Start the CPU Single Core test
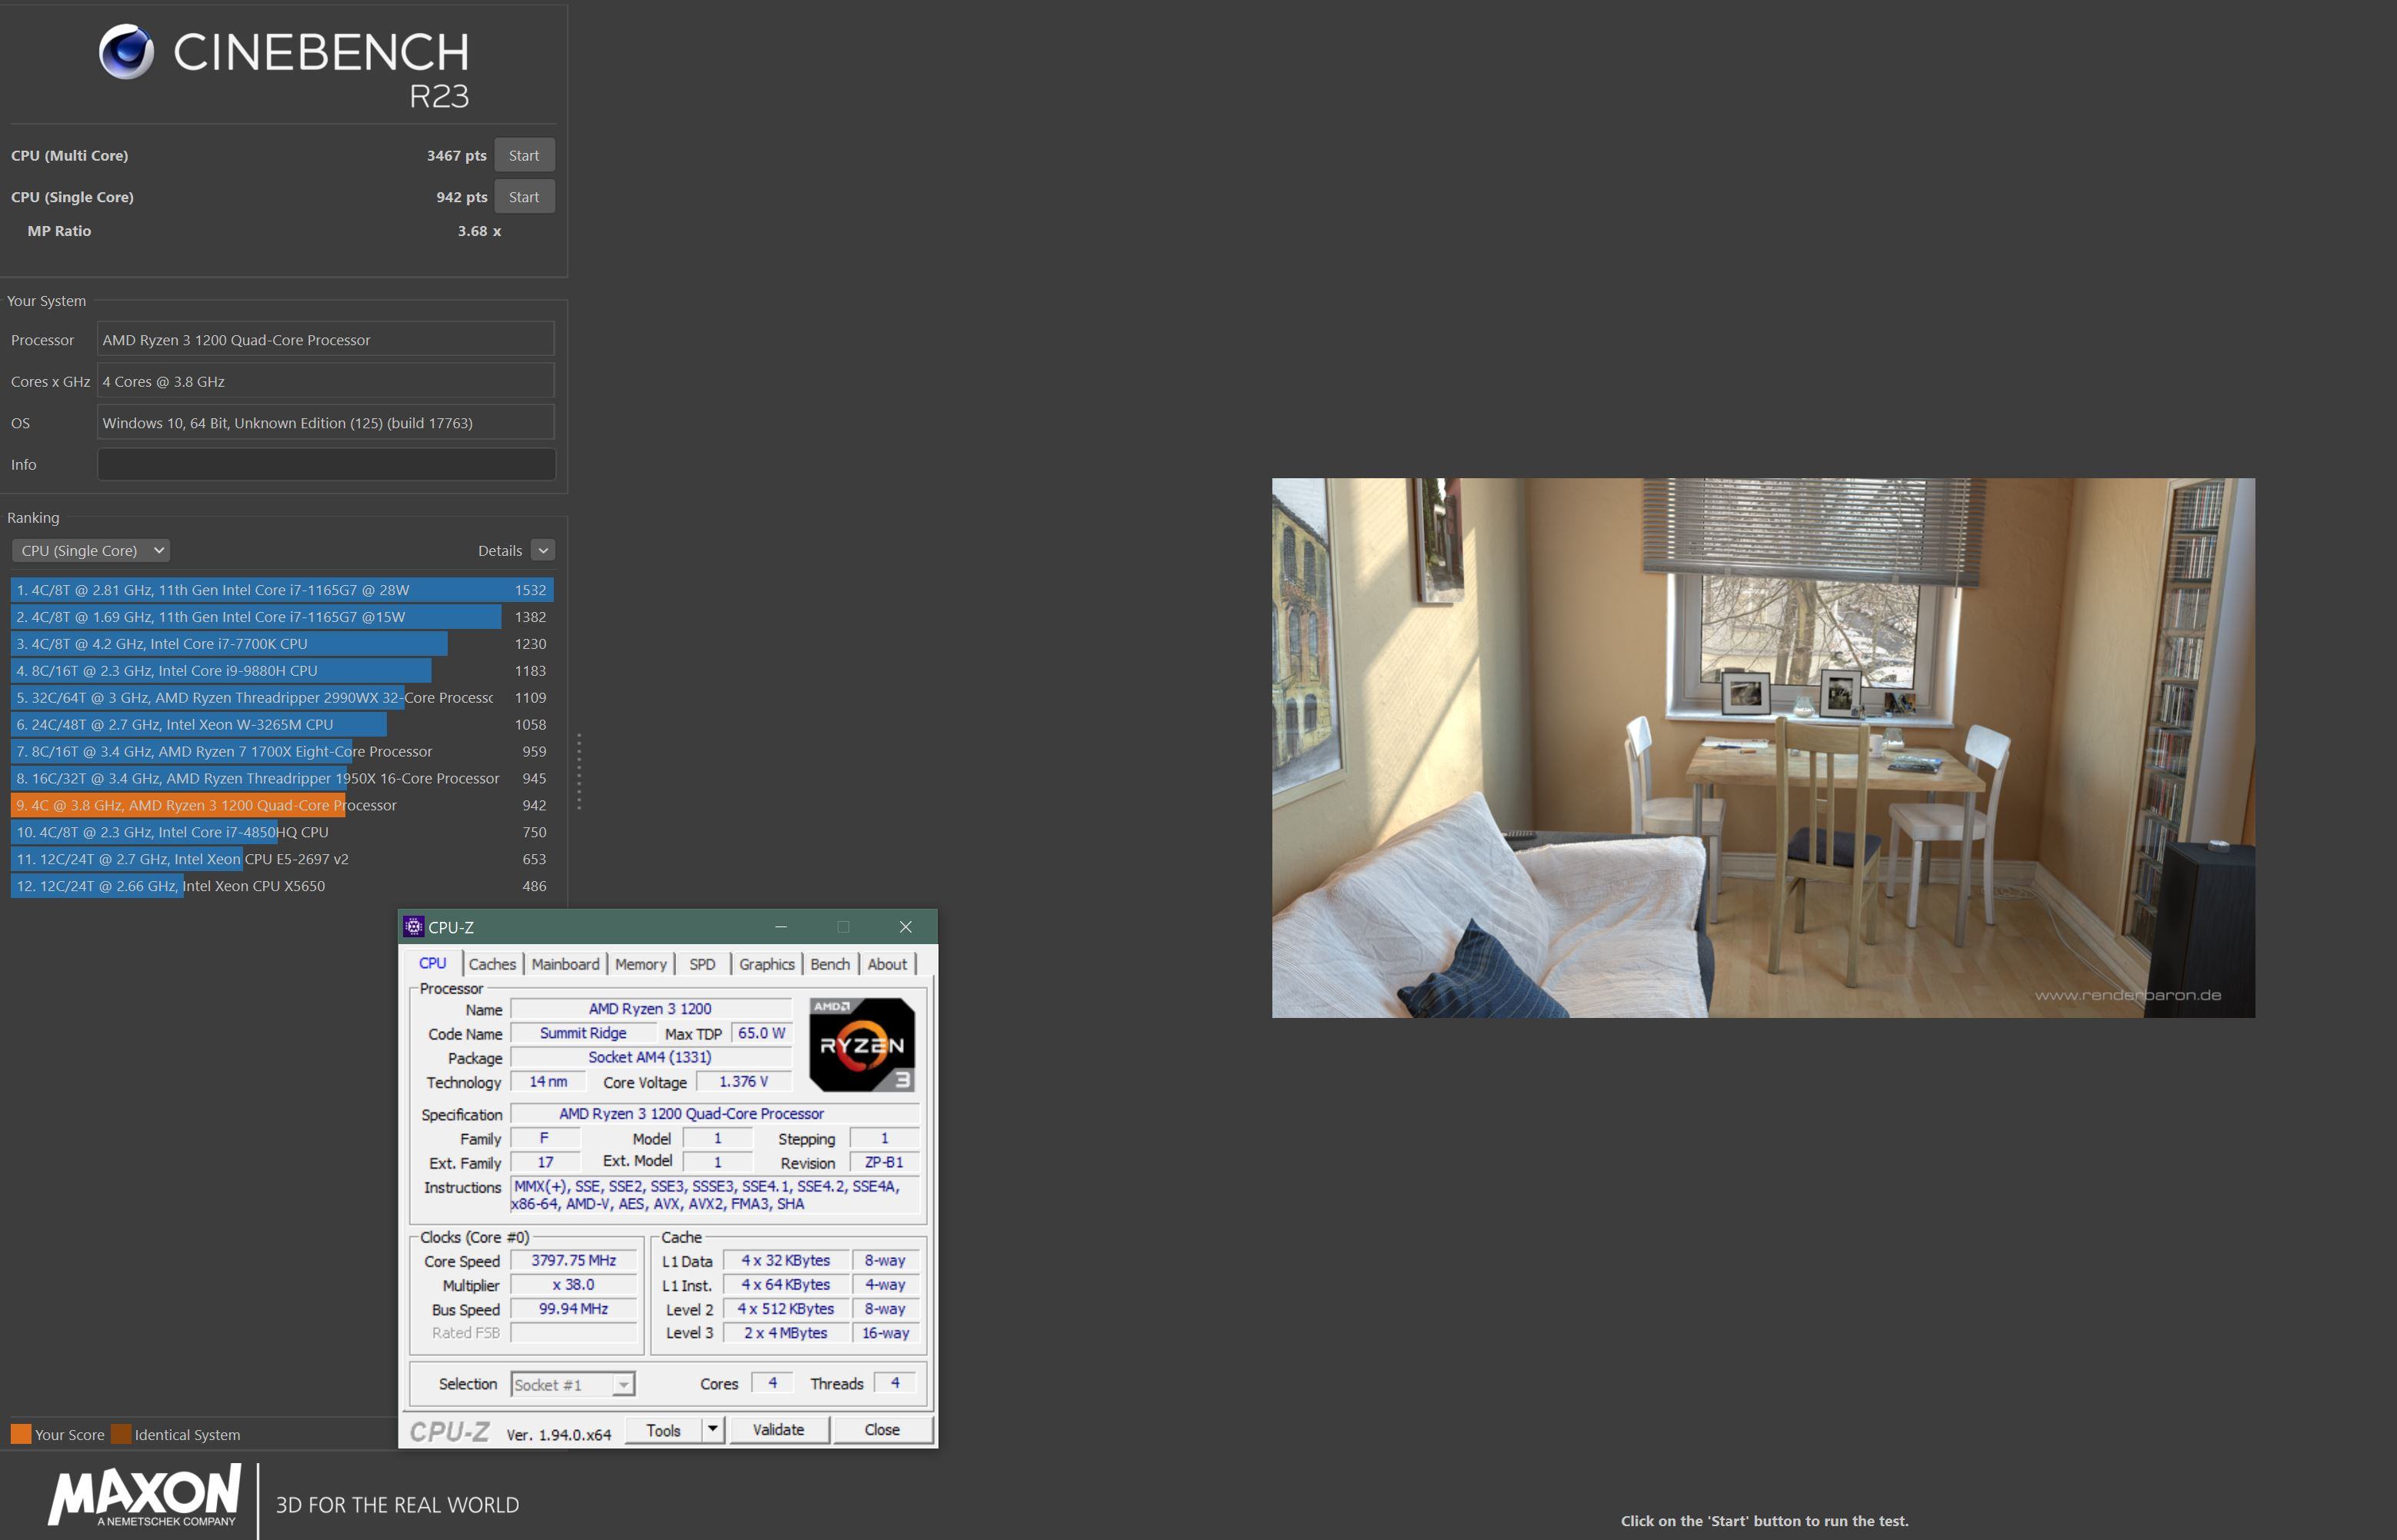The image size is (2397, 1540). pos(523,197)
